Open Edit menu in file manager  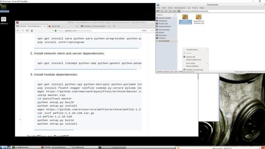click(x=164, y=8)
